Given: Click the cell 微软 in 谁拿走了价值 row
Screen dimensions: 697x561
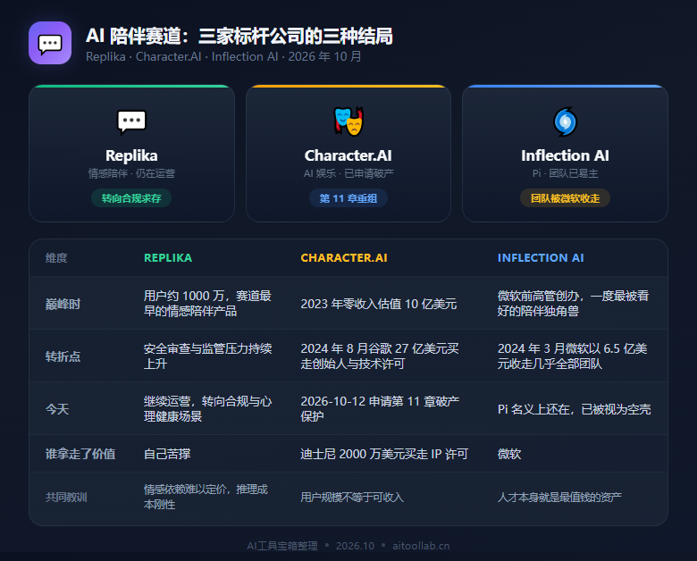Looking at the screenshot, I should [x=509, y=454].
